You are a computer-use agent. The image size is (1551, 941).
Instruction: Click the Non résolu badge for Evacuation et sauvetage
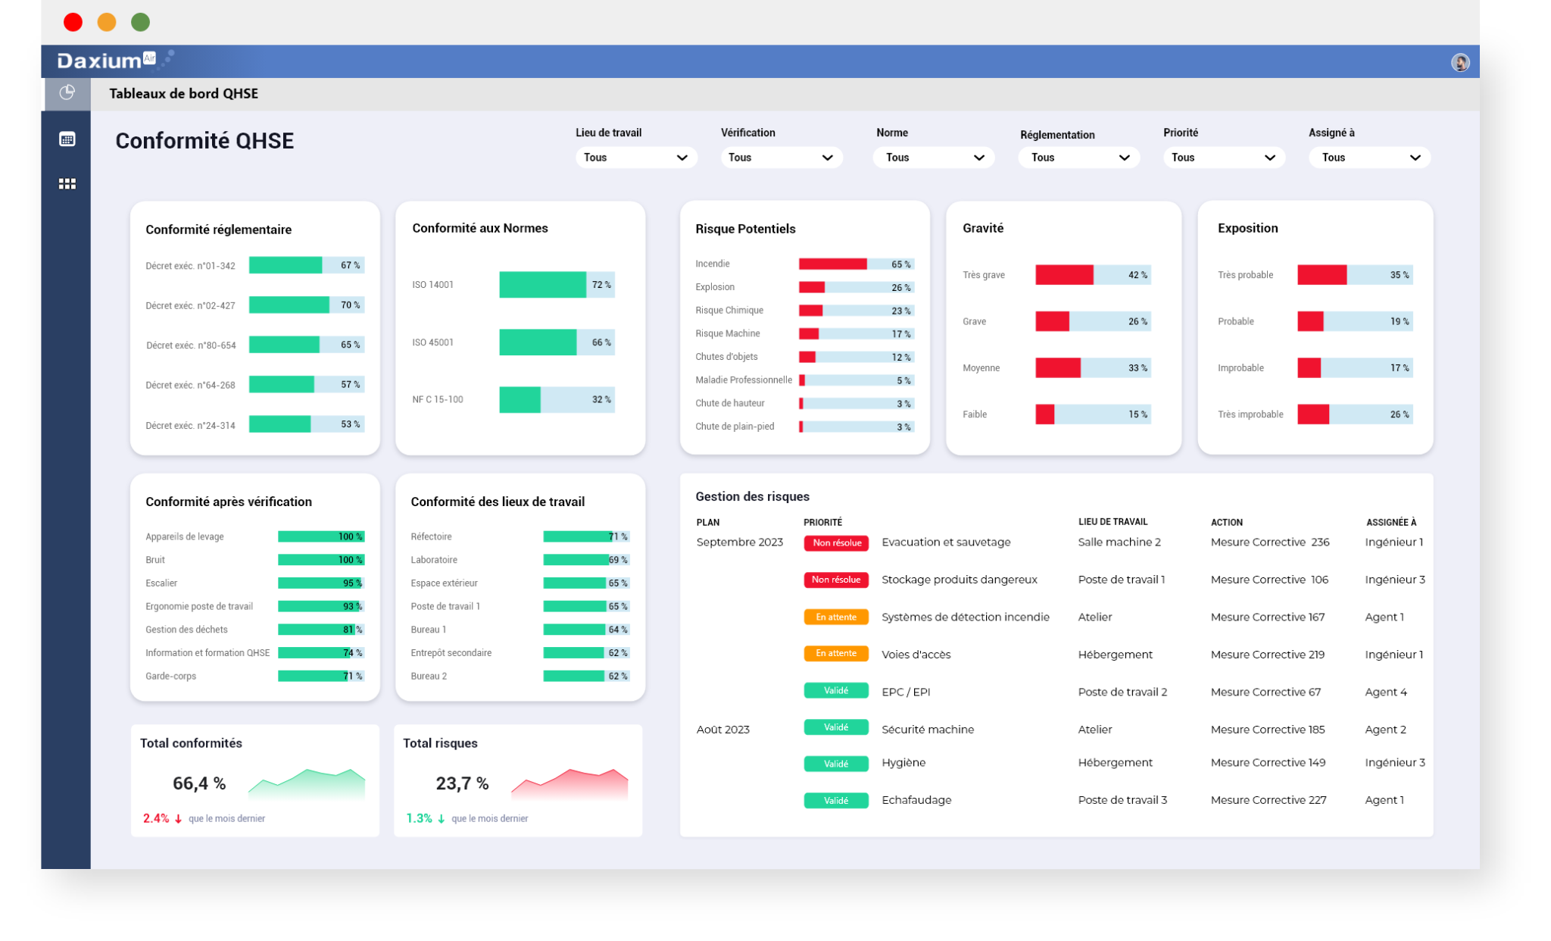click(x=835, y=542)
